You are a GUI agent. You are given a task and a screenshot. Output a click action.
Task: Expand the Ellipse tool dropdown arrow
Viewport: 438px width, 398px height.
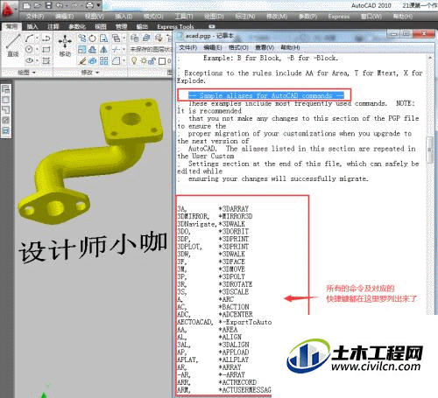37,60
